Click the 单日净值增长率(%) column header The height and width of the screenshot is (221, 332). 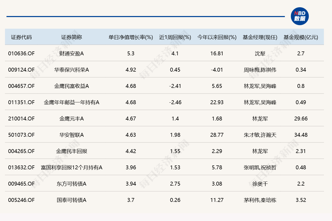pyautogui.click(x=131, y=37)
